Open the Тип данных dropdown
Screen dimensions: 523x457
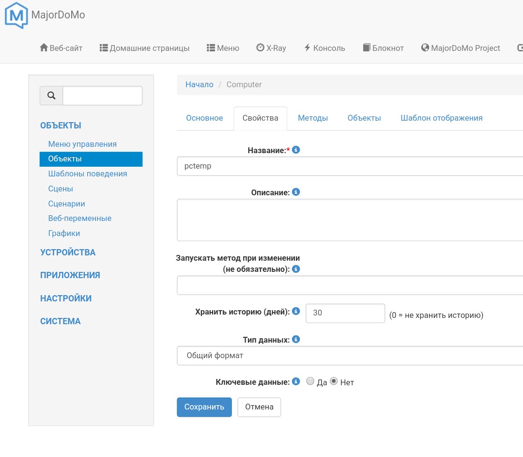coord(350,355)
